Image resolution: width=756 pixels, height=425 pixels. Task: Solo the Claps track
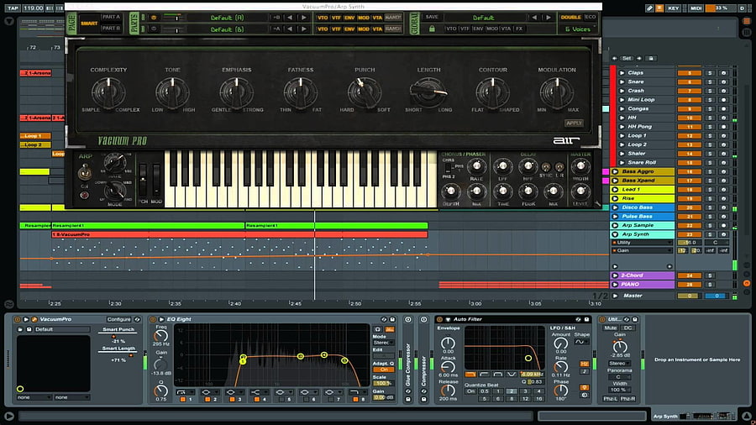[x=710, y=73]
